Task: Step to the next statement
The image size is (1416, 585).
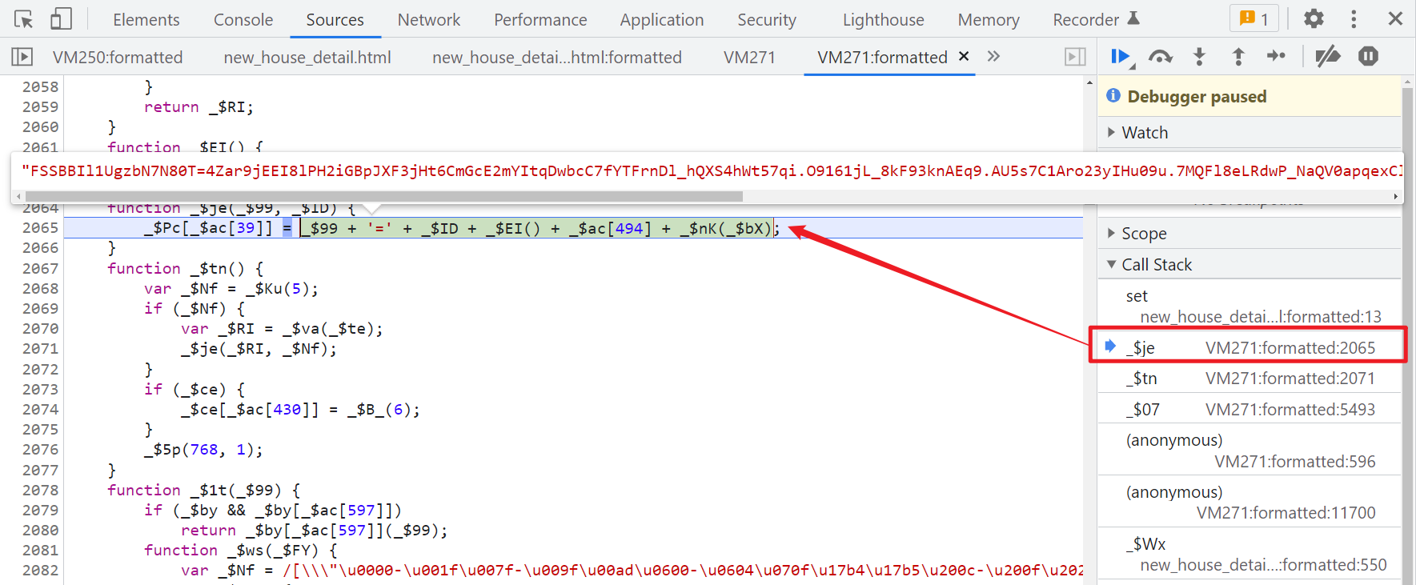Action: tap(1276, 56)
